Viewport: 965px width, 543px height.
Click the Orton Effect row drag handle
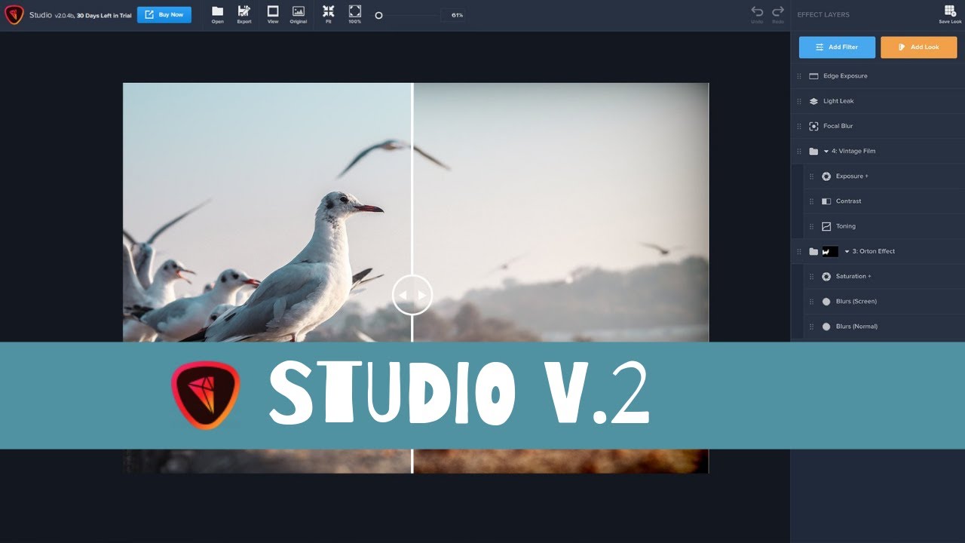(799, 251)
